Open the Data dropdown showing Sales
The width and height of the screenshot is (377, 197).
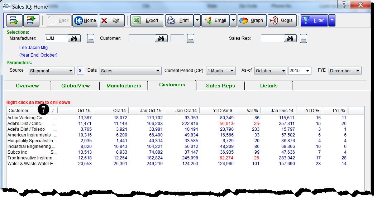(x=130, y=71)
